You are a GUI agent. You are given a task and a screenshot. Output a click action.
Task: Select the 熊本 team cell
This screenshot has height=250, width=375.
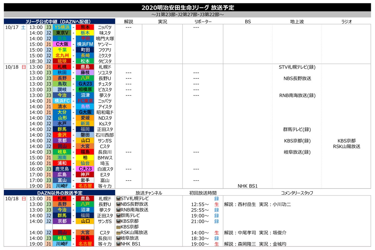(85, 27)
